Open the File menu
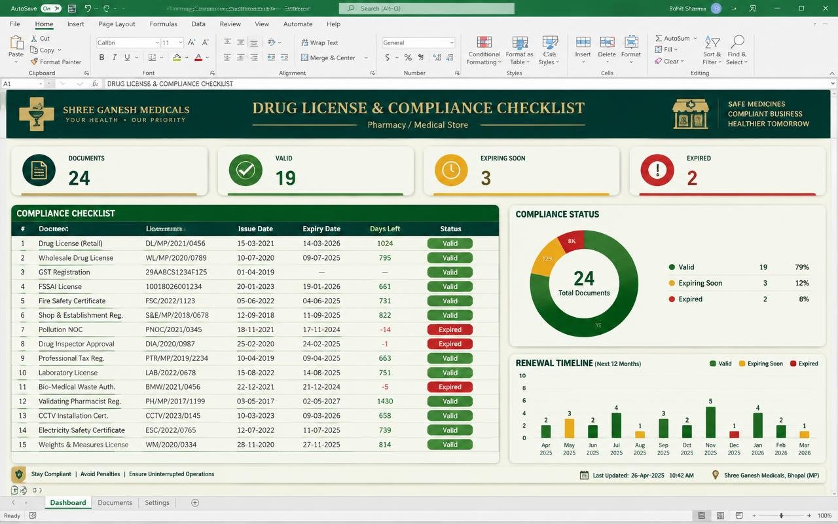 click(x=15, y=24)
